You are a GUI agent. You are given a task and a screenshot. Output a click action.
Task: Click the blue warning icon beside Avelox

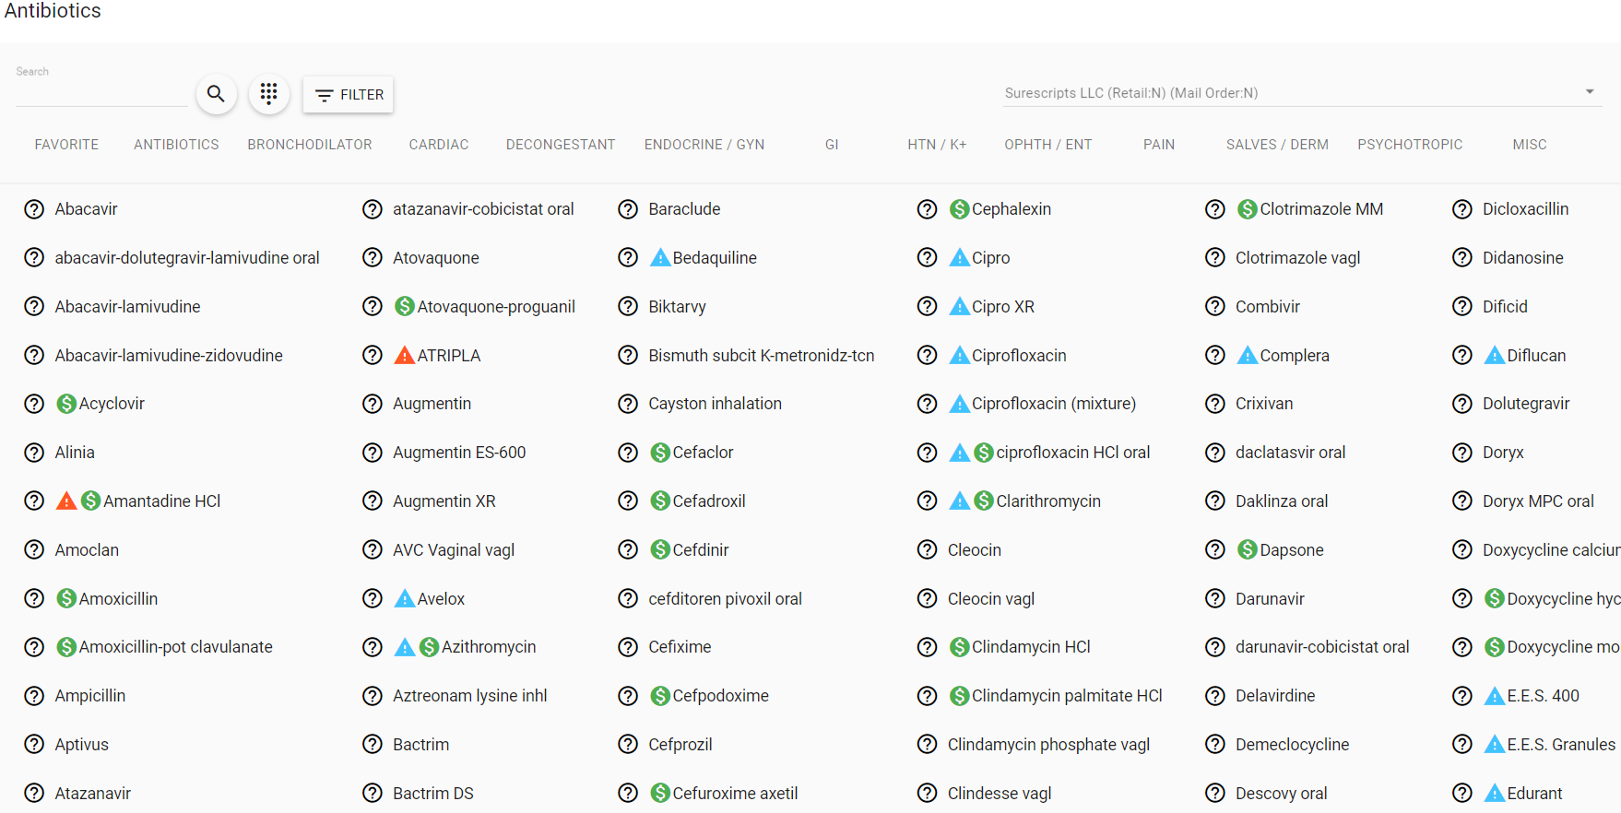point(404,599)
